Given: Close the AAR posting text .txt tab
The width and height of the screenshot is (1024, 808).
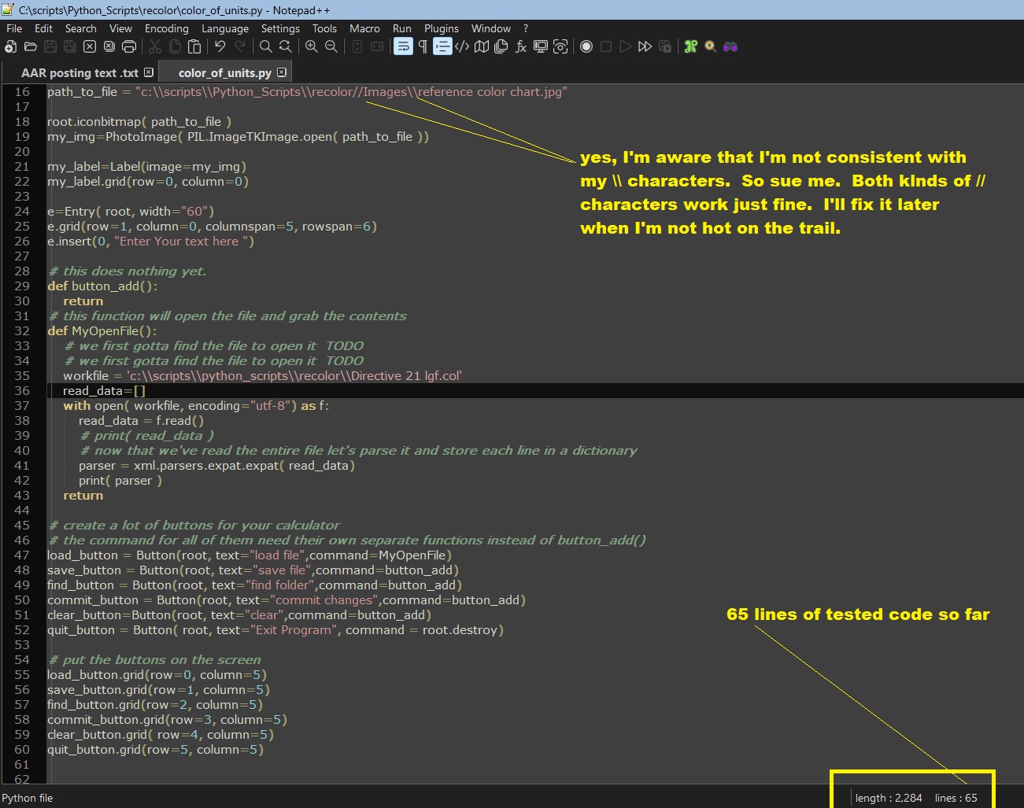Looking at the screenshot, I should [x=149, y=72].
